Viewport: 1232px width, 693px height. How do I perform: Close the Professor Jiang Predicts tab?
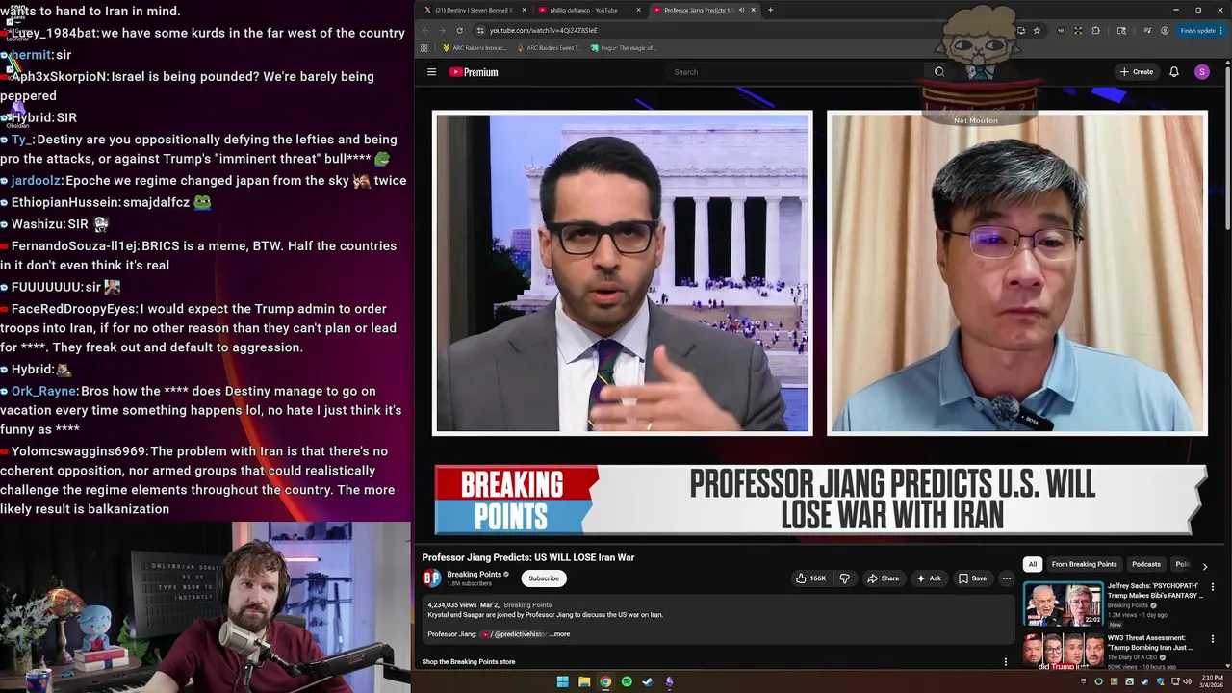pos(753,10)
